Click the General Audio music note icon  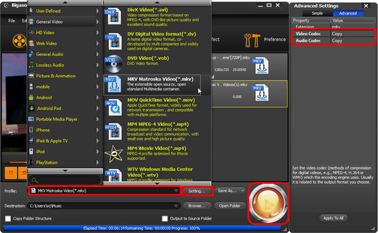pos(31,54)
